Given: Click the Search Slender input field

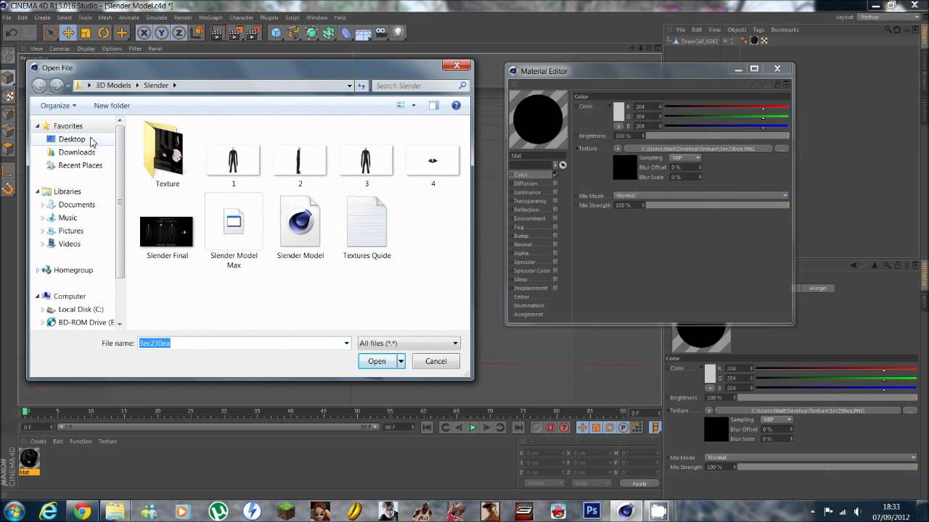Looking at the screenshot, I should (421, 86).
